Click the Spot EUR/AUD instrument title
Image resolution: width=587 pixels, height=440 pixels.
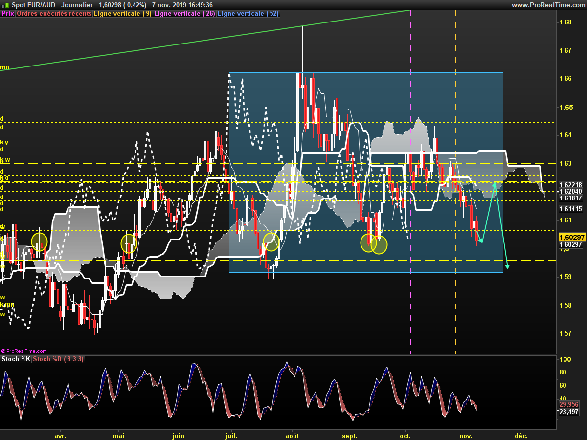(x=33, y=5)
